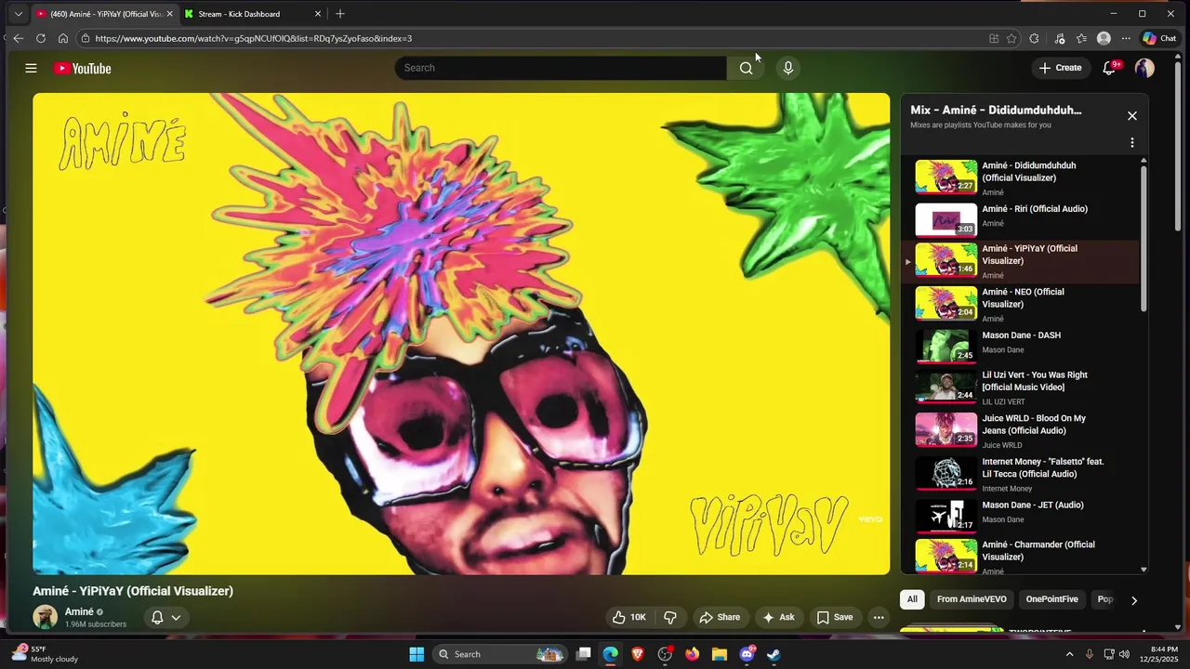Open the Aminé channel name link

[79, 611]
